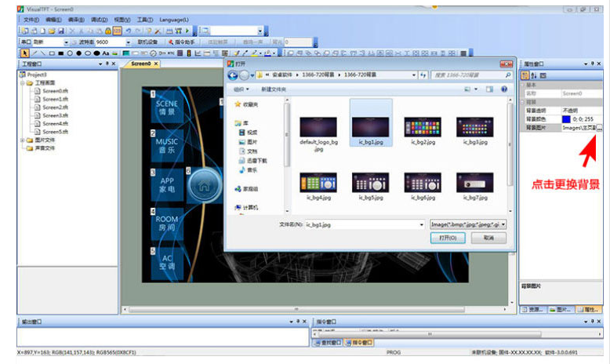Switch to the 查找窗口 bottom tab
This screenshot has width=610, height=364.
[x=328, y=343]
